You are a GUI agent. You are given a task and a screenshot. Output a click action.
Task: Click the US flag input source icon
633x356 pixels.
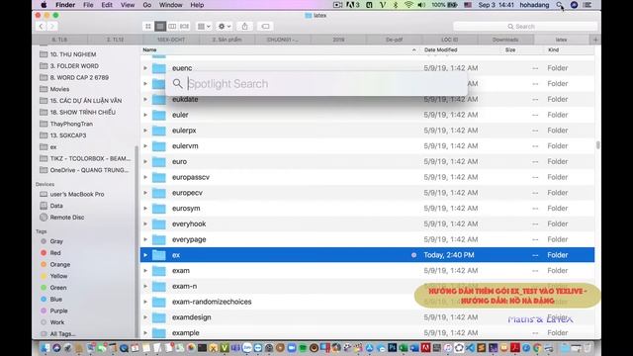(468, 5)
